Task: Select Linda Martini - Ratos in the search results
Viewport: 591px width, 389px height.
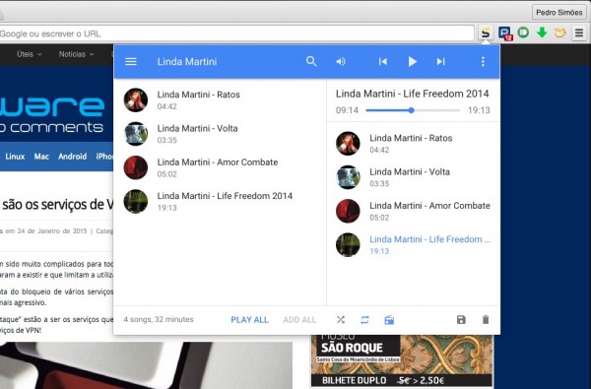Action: pyautogui.click(x=220, y=99)
